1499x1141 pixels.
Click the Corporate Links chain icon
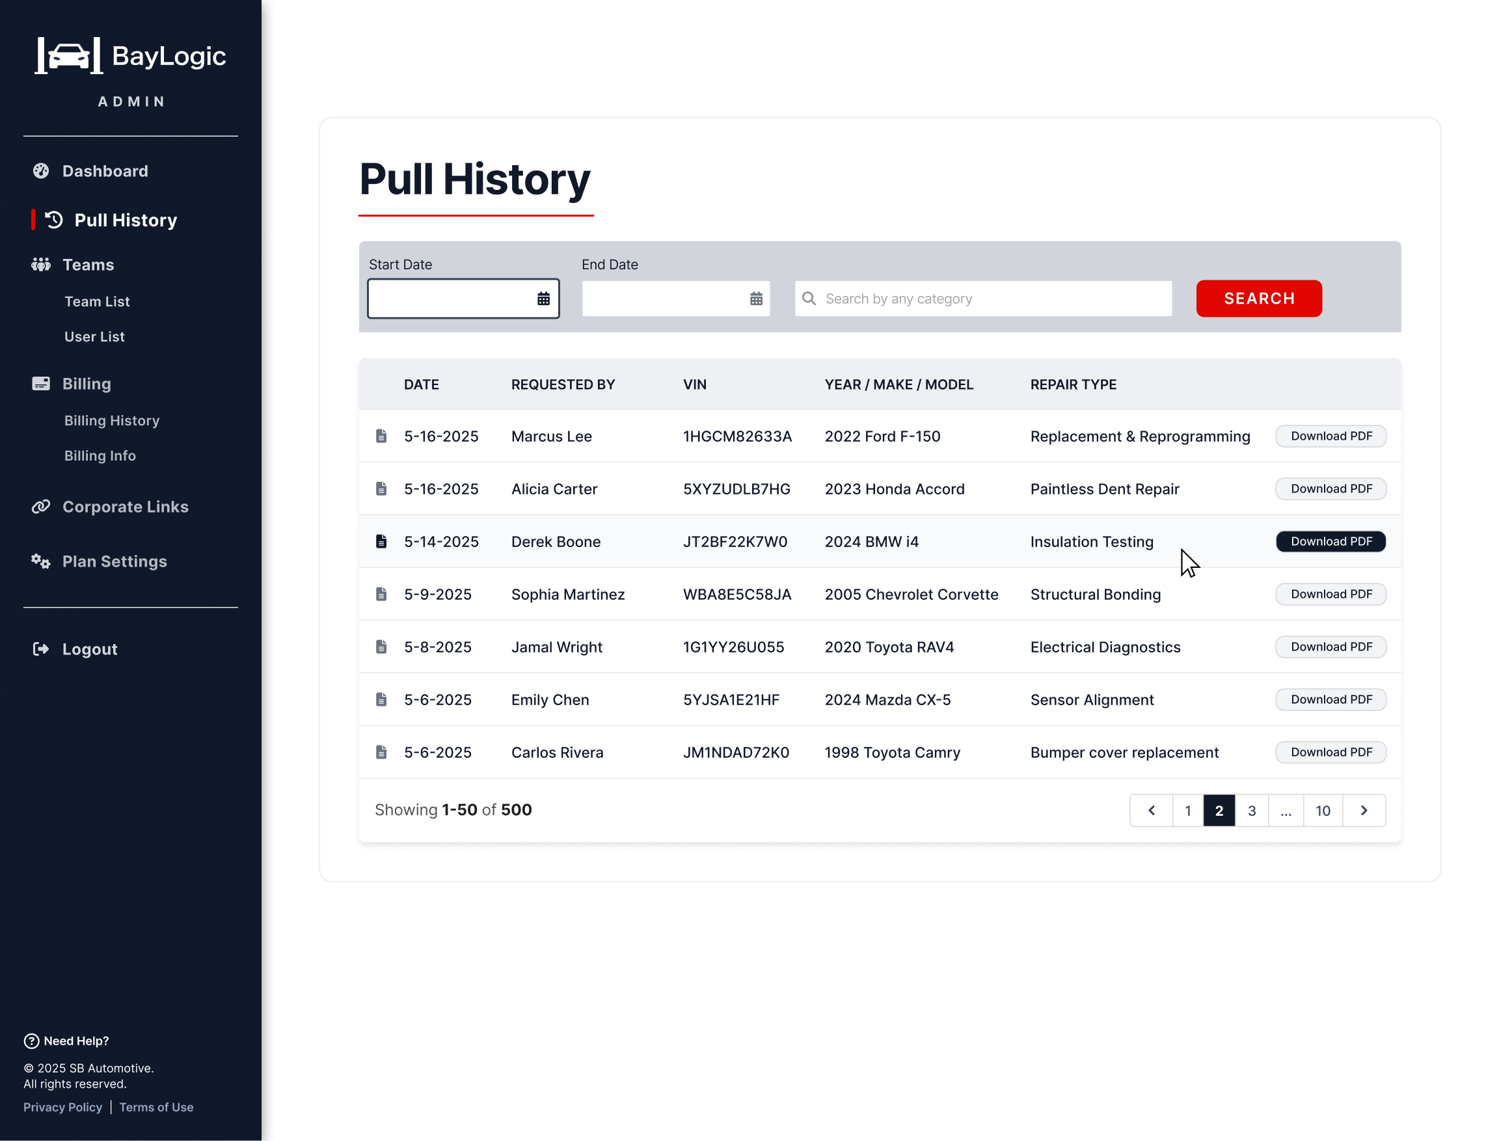pos(41,507)
